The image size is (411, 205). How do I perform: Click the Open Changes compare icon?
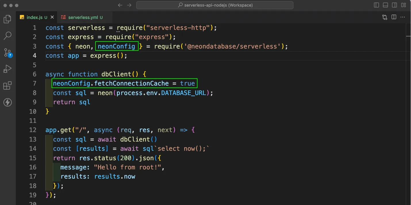pos(385,17)
